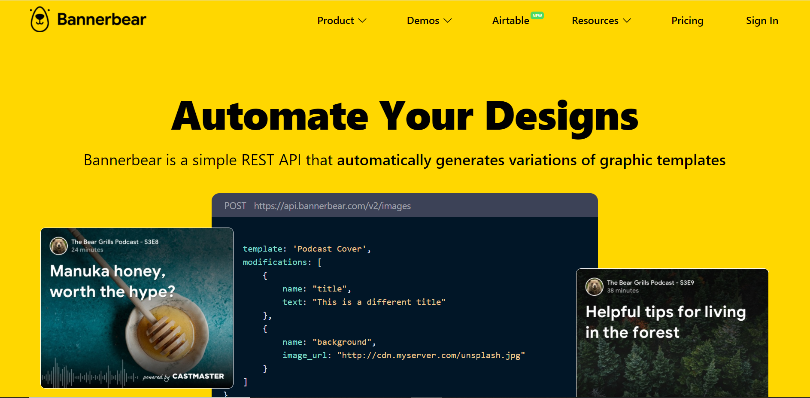Click the Bannerbear bear logo icon

pyautogui.click(x=39, y=20)
